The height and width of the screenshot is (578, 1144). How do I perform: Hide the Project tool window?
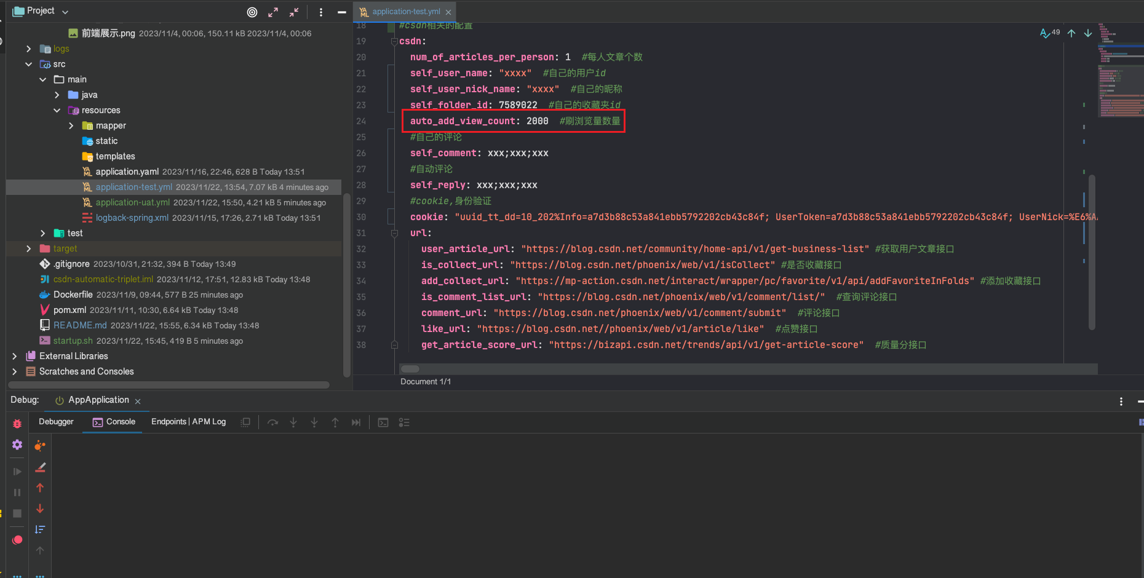click(341, 12)
